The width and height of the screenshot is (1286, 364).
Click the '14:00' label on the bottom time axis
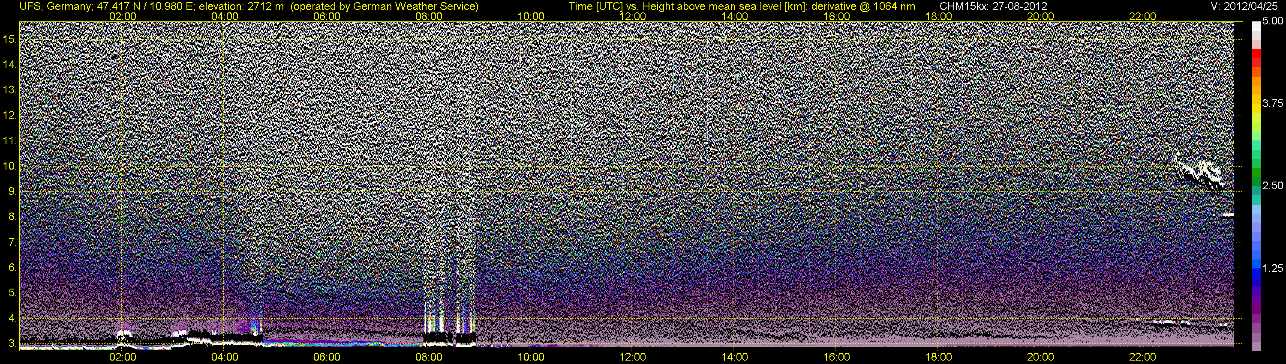coord(735,357)
